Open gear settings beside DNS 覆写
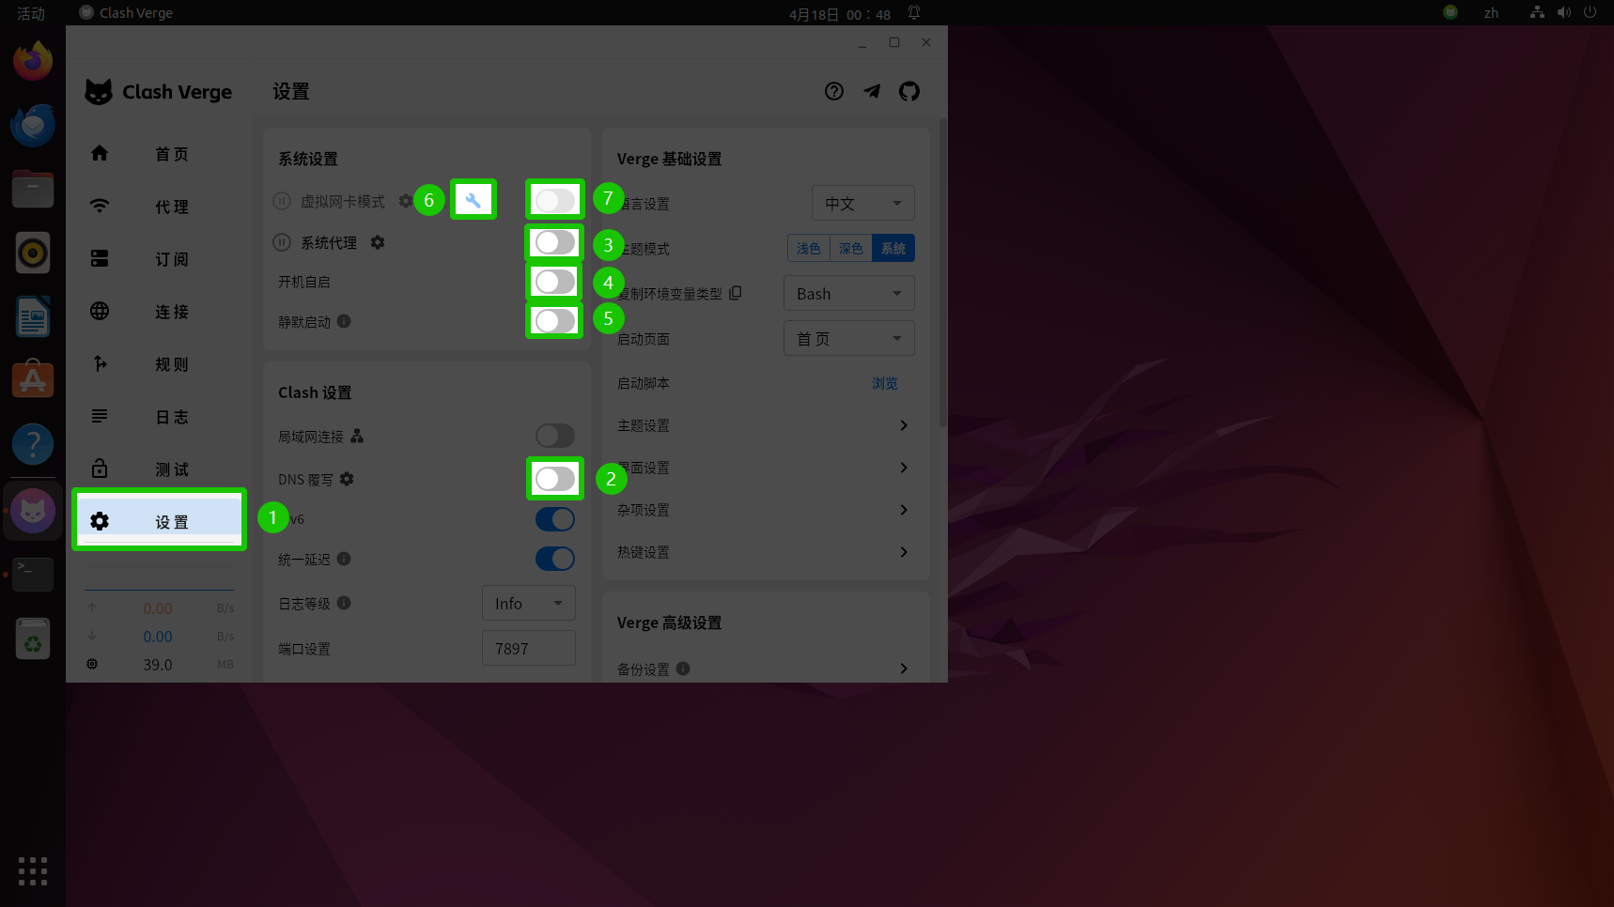Viewport: 1614px width, 907px height. click(x=347, y=479)
